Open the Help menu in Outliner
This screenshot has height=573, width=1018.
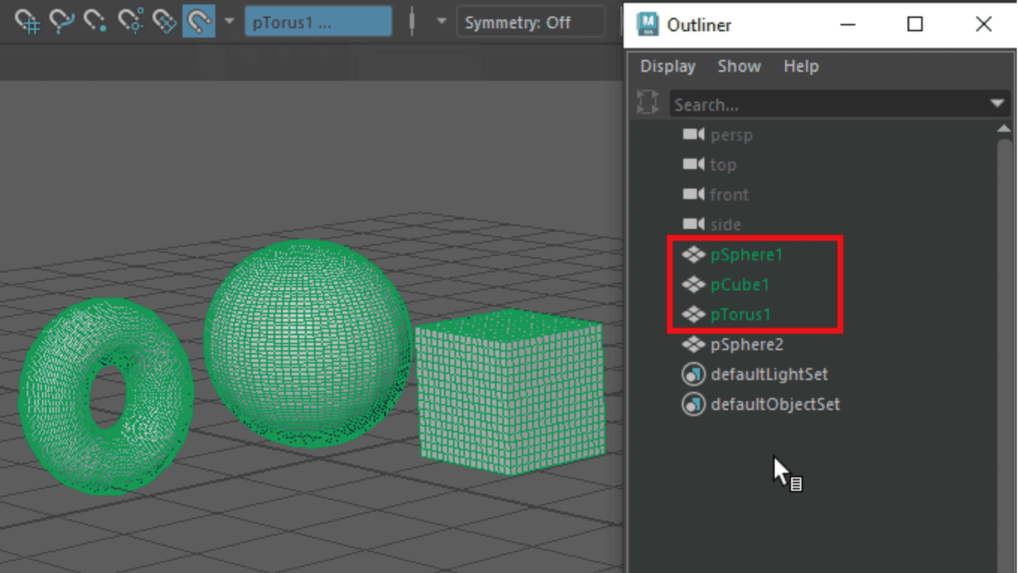pos(801,67)
